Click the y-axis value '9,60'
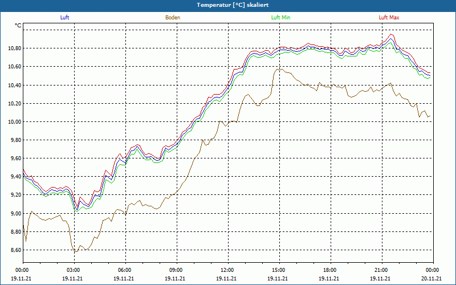The image size is (456, 285). (x=16, y=158)
